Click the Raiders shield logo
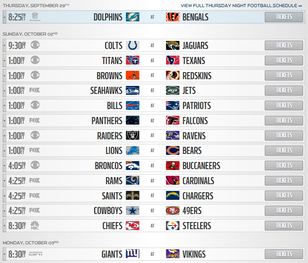 (132, 136)
